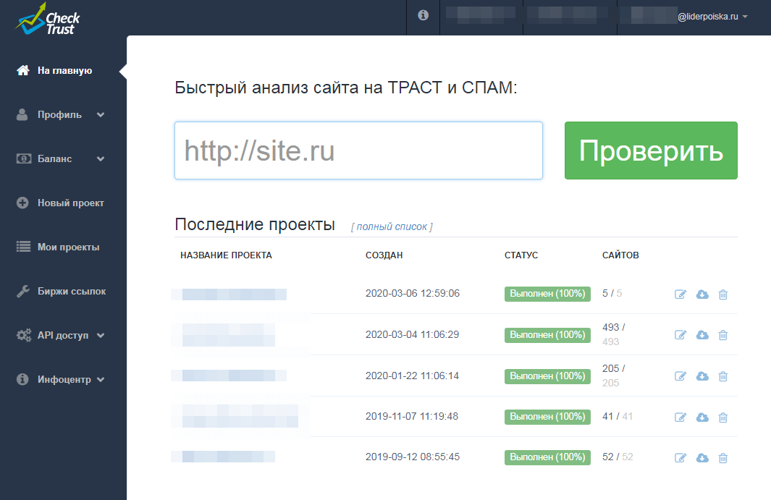Image resolution: width=771 pixels, height=500 pixels.
Task: Edit the project created 2020-01-22 11:06:14
Action: [x=680, y=376]
